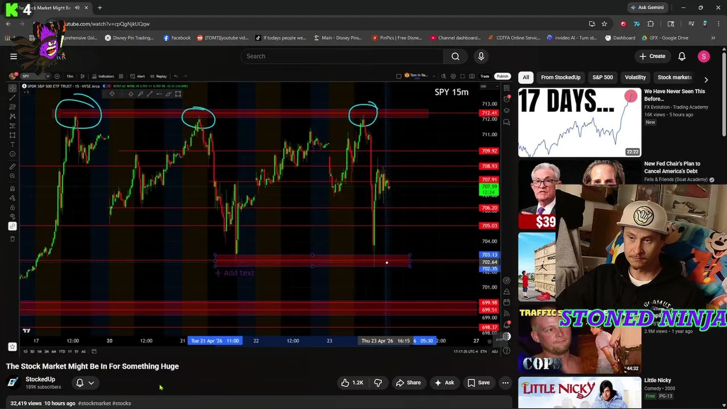
Task: Select the Stock markets chip
Action: coord(674,77)
